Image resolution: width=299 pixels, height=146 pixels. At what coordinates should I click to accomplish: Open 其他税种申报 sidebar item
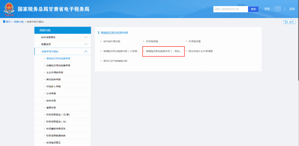coord(53,79)
